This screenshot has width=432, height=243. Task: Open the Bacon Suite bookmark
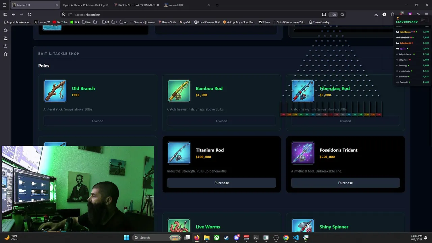(x=167, y=22)
